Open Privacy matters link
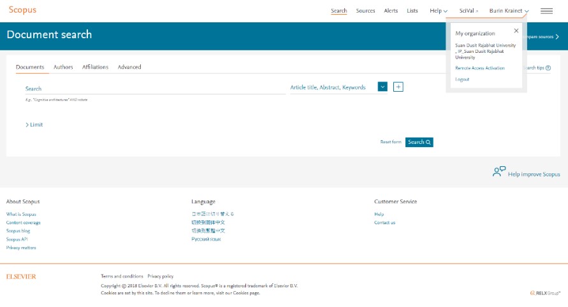 [21, 248]
